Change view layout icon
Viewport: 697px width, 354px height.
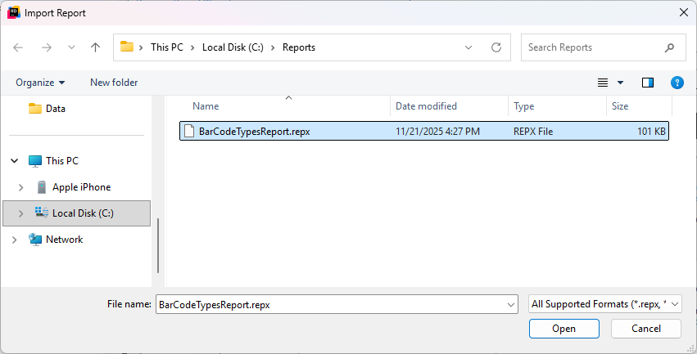point(603,83)
